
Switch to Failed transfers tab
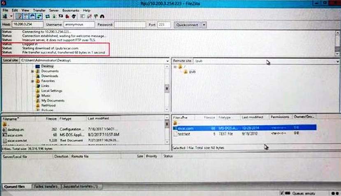tap(46, 187)
